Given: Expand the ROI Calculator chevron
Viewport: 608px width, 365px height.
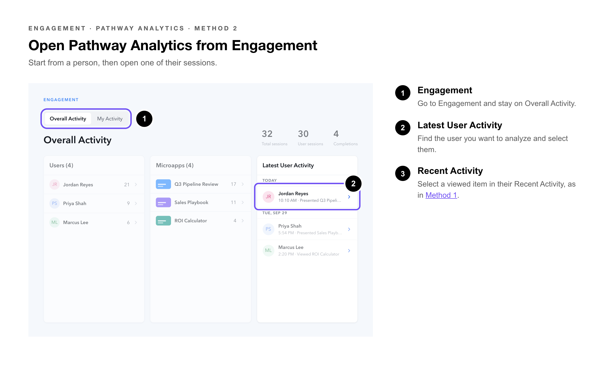Looking at the screenshot, I should point(243,221).
